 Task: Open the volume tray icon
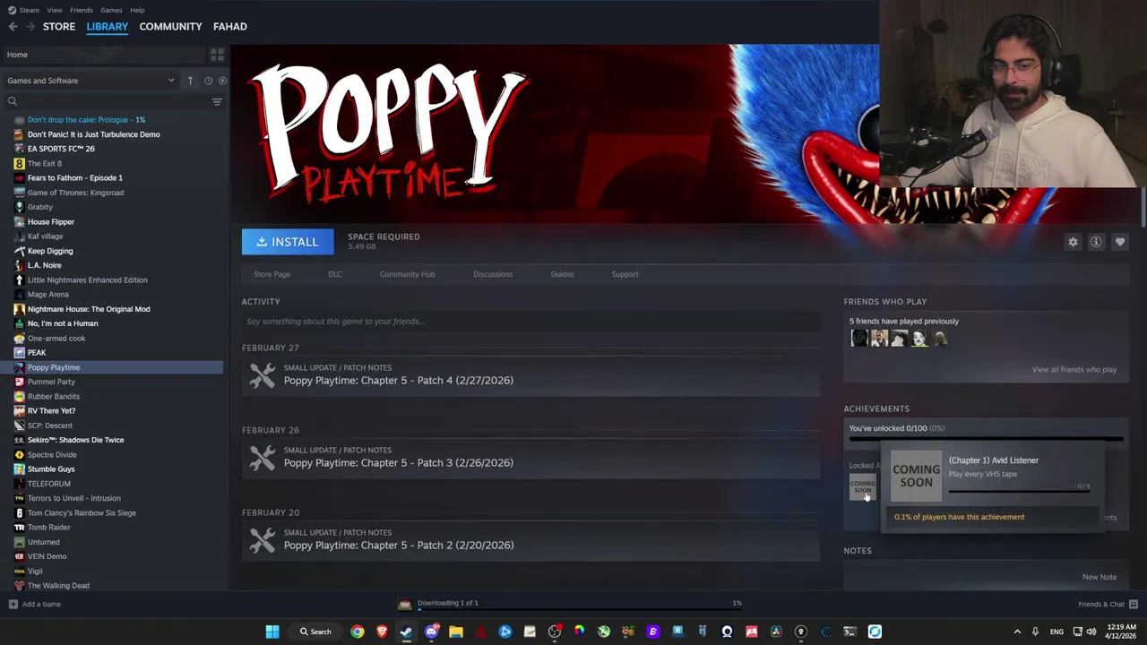point(1091,632)
